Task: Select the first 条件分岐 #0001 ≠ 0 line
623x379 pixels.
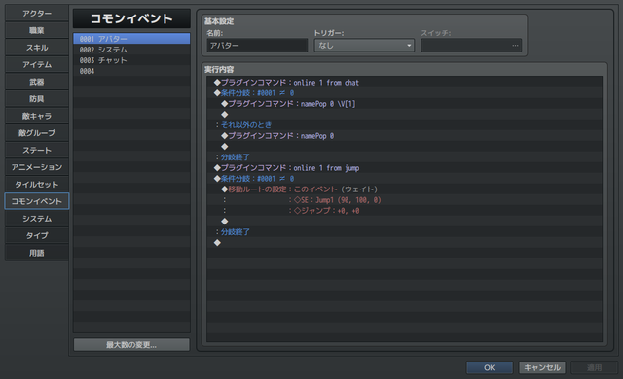Action: pyautogui.click(x=405, y=93)
